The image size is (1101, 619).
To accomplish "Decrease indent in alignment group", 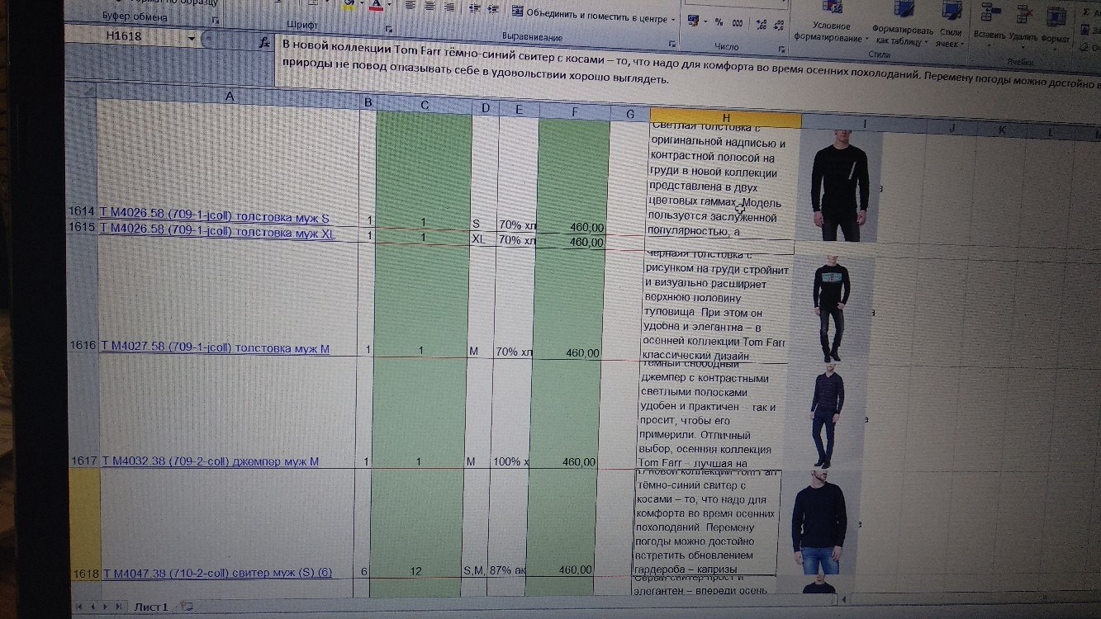I will 474,7.
